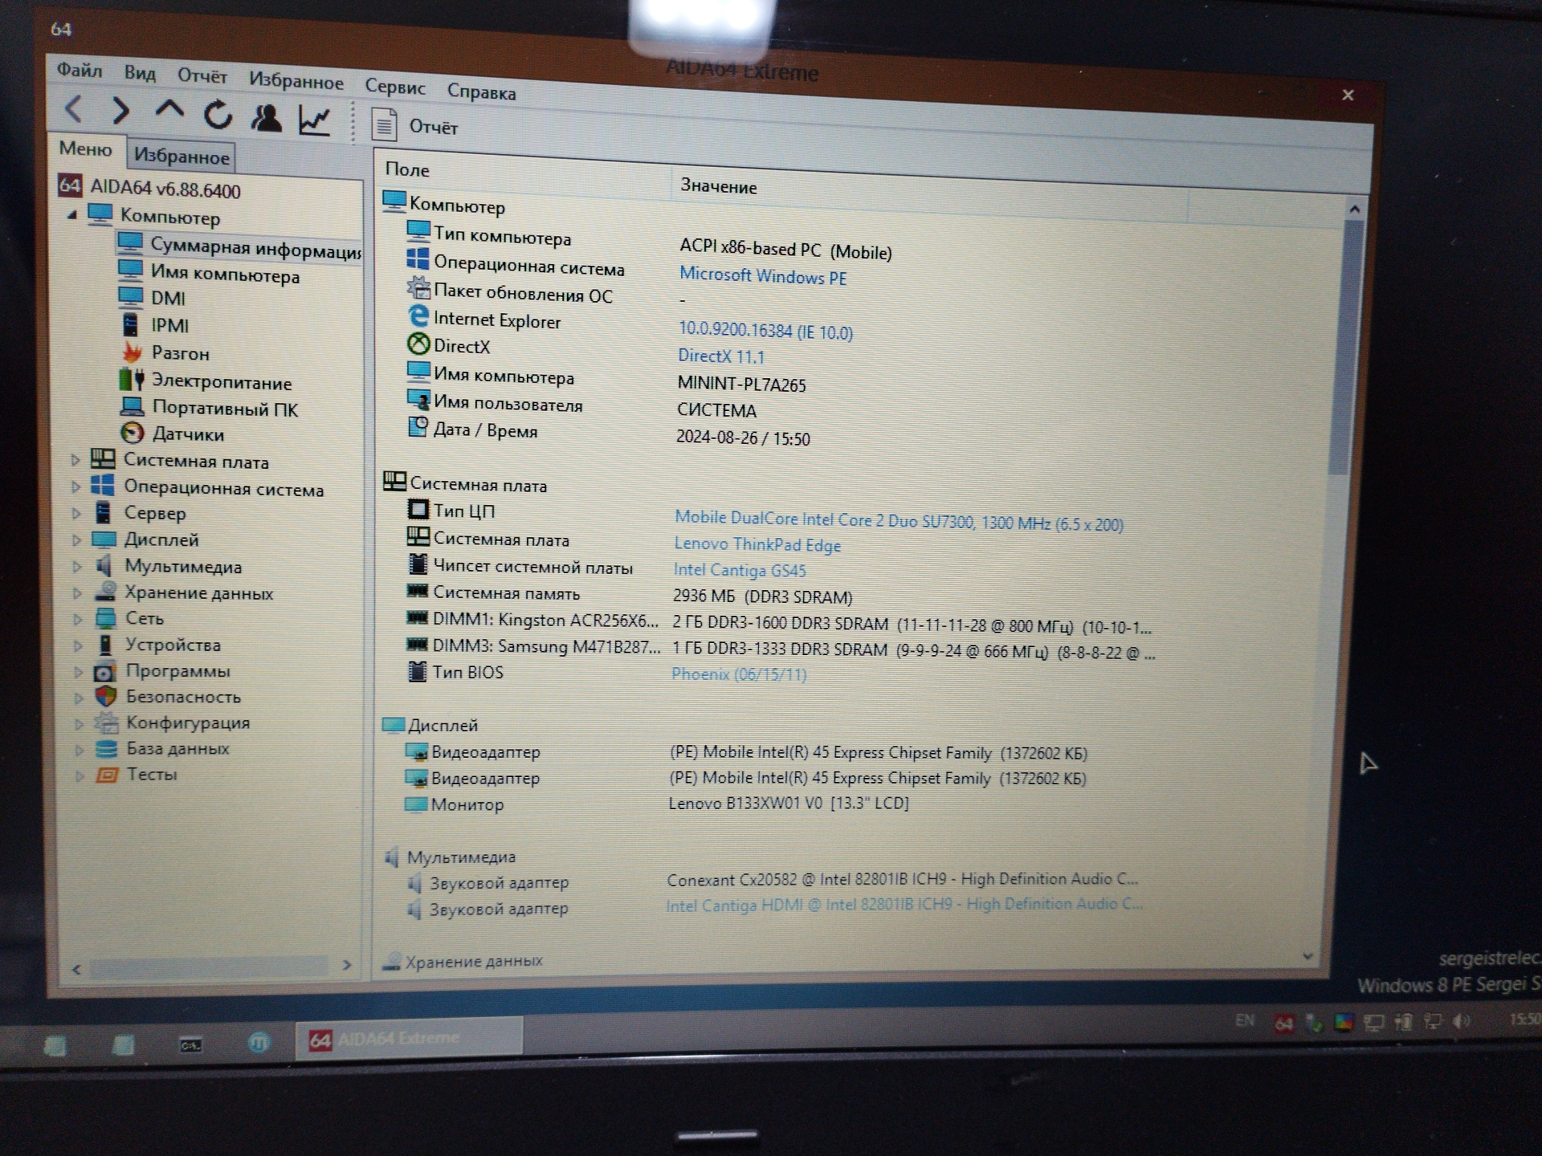Screen dimensions: 1542x1156
Task: Open the Phoenix (06/15/11) BIOS link
Action: (x=739, y=674)
